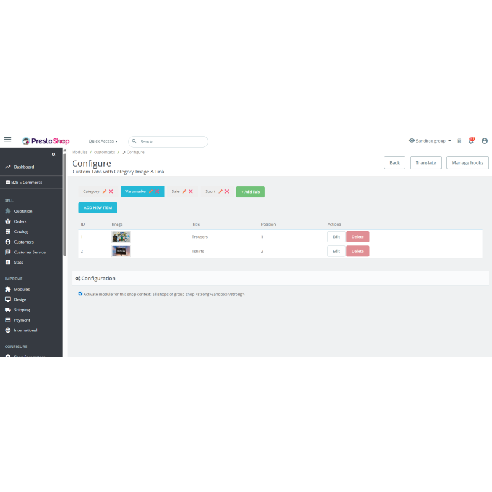The image size is (492, 492).
Task: Click the icon left of the notifications bell
Action: point(459,141)
